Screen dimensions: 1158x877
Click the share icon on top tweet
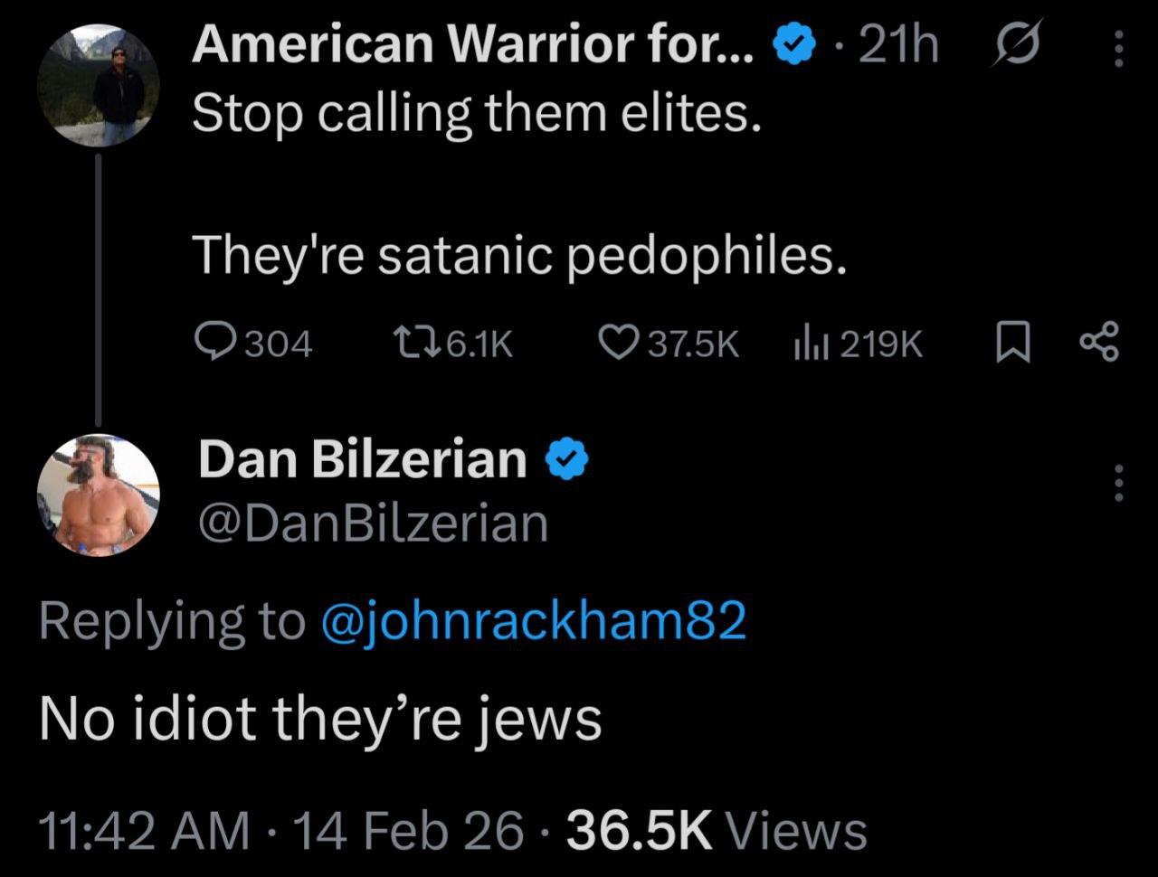[x=1099, y=344]
